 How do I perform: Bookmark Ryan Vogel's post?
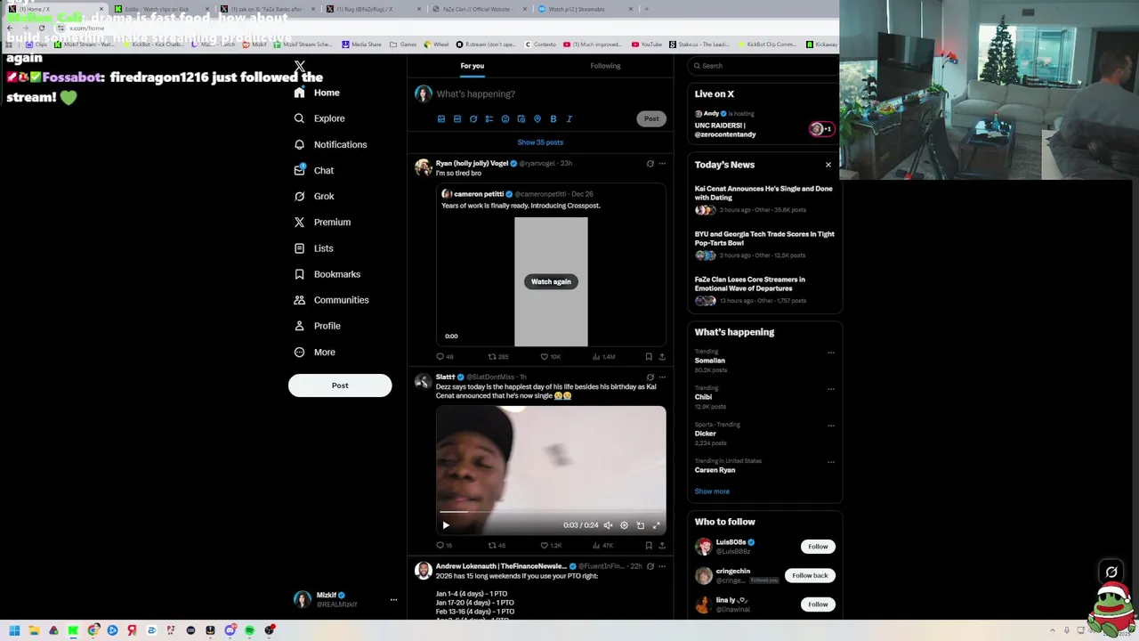click(649, 357)
